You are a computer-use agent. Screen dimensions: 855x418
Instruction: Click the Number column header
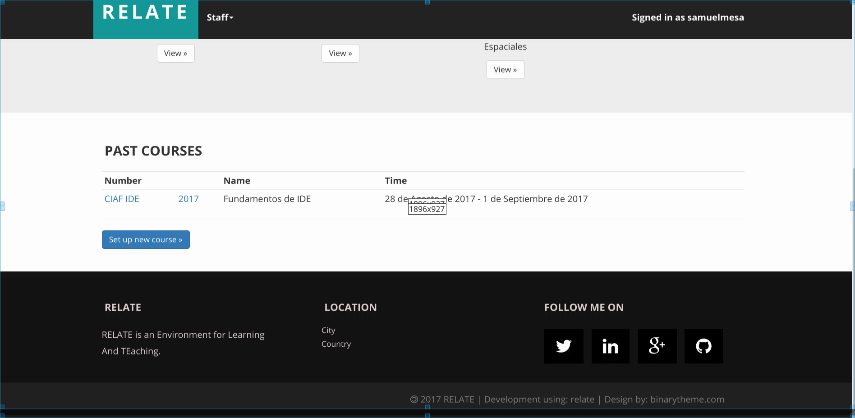(x=123, y=181)
